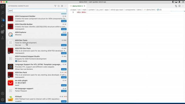Screen dimensions: 185x104
Task: Open the Extensions view icon
Action: click(3, 31)
